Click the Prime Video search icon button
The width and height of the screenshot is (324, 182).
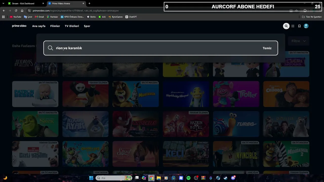pos(286,26)
